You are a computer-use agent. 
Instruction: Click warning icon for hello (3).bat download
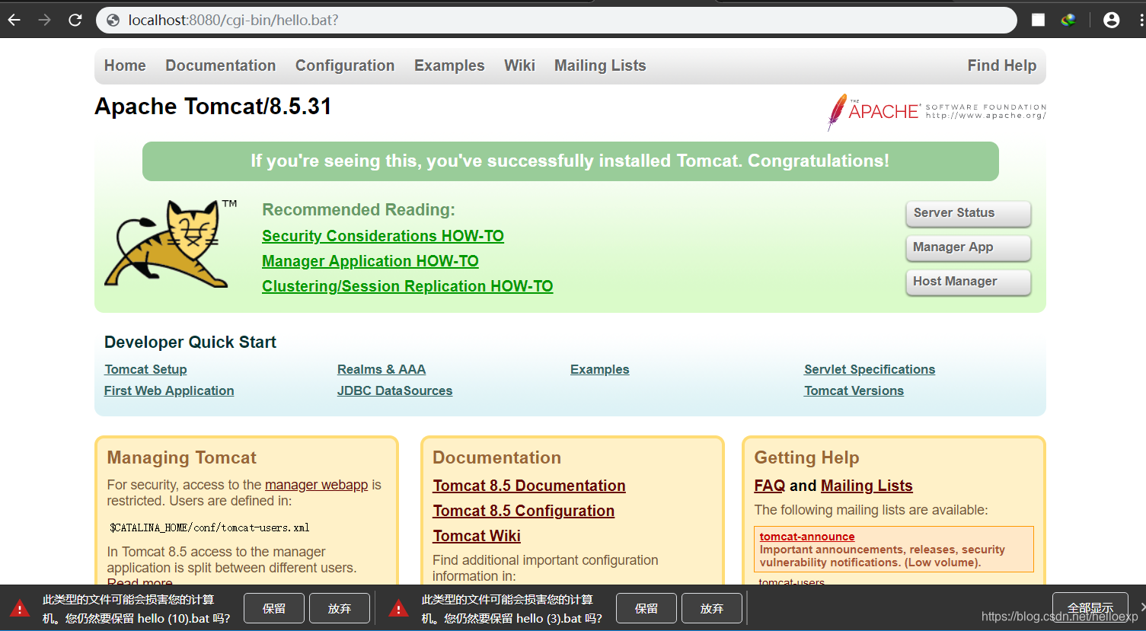pos(398,608)
